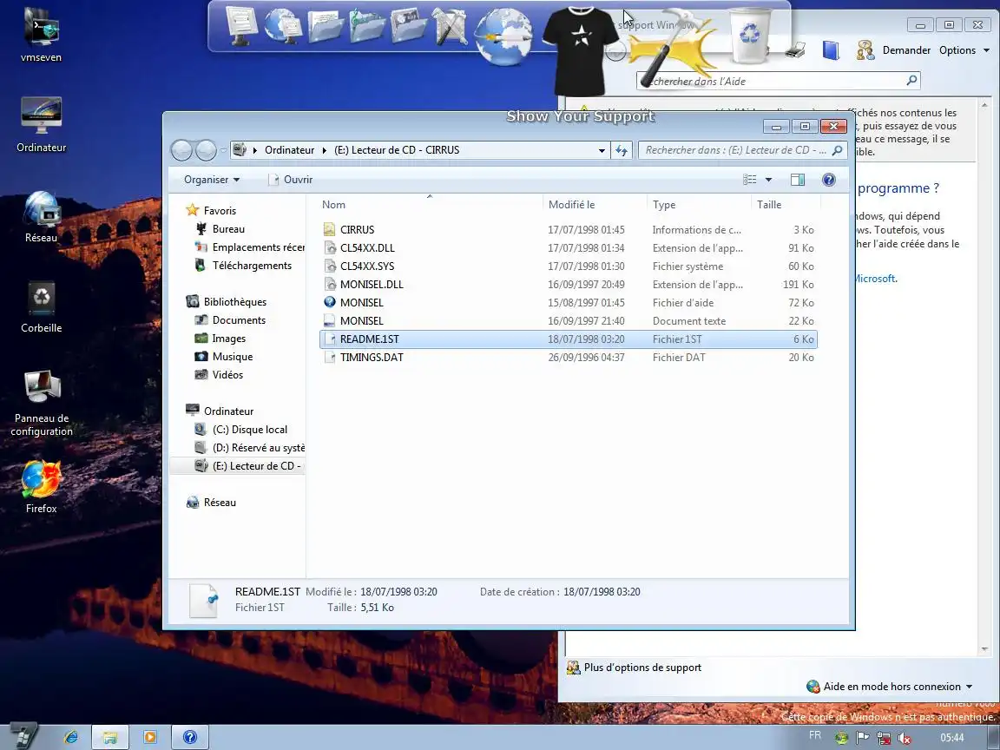Click the computer monitor icon in the dock
The image size is (1000, 750).
click(x=241, y=25)
